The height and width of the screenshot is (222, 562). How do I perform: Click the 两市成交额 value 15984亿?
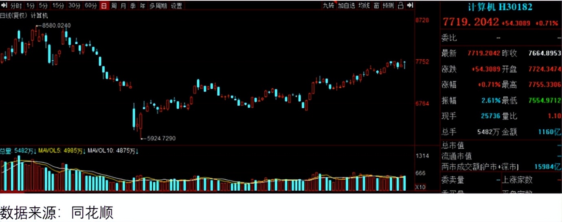(548, 167)
